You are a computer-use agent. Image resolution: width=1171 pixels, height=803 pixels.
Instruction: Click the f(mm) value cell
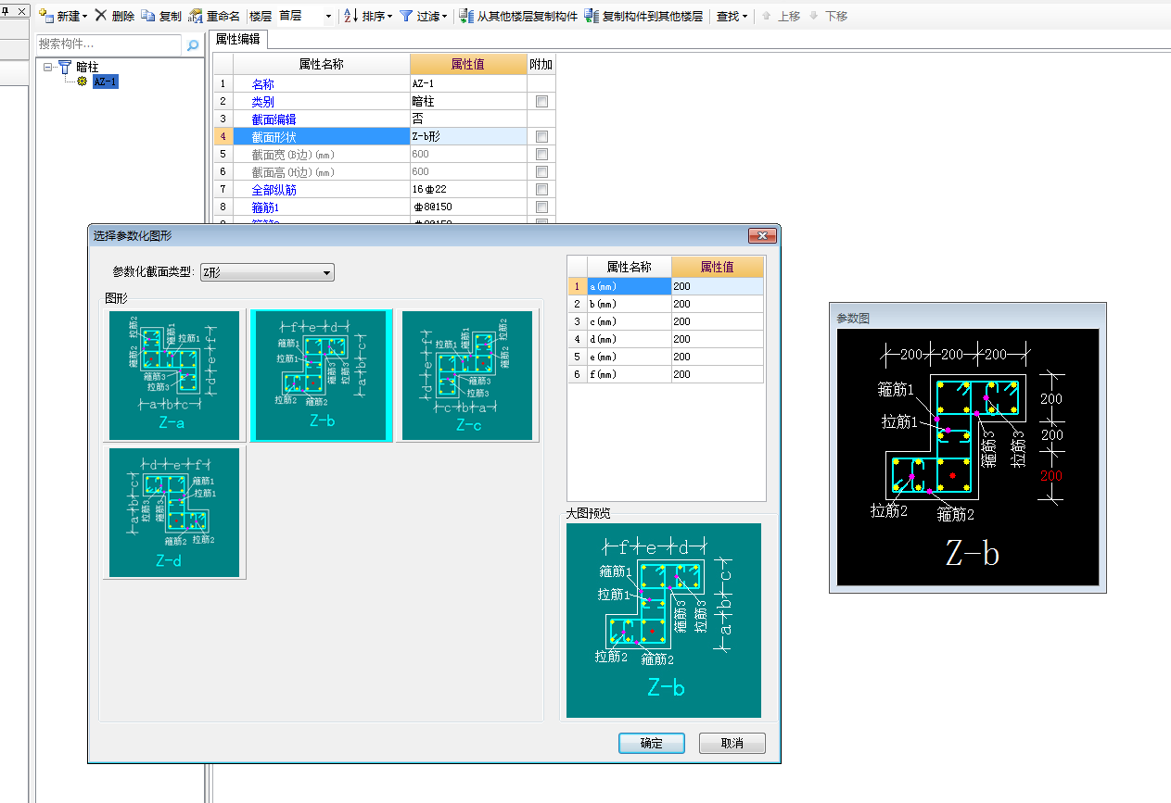(718, 374)
